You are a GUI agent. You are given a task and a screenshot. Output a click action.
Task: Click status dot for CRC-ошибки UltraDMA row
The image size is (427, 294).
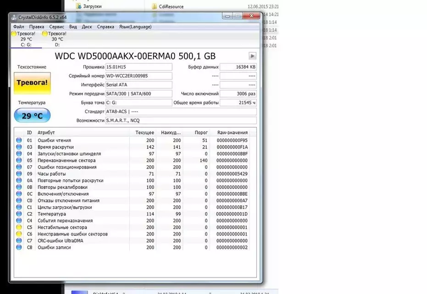coord(19,241)
